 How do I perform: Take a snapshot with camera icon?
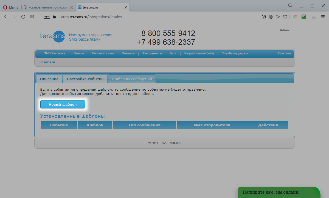click(263, 17)
